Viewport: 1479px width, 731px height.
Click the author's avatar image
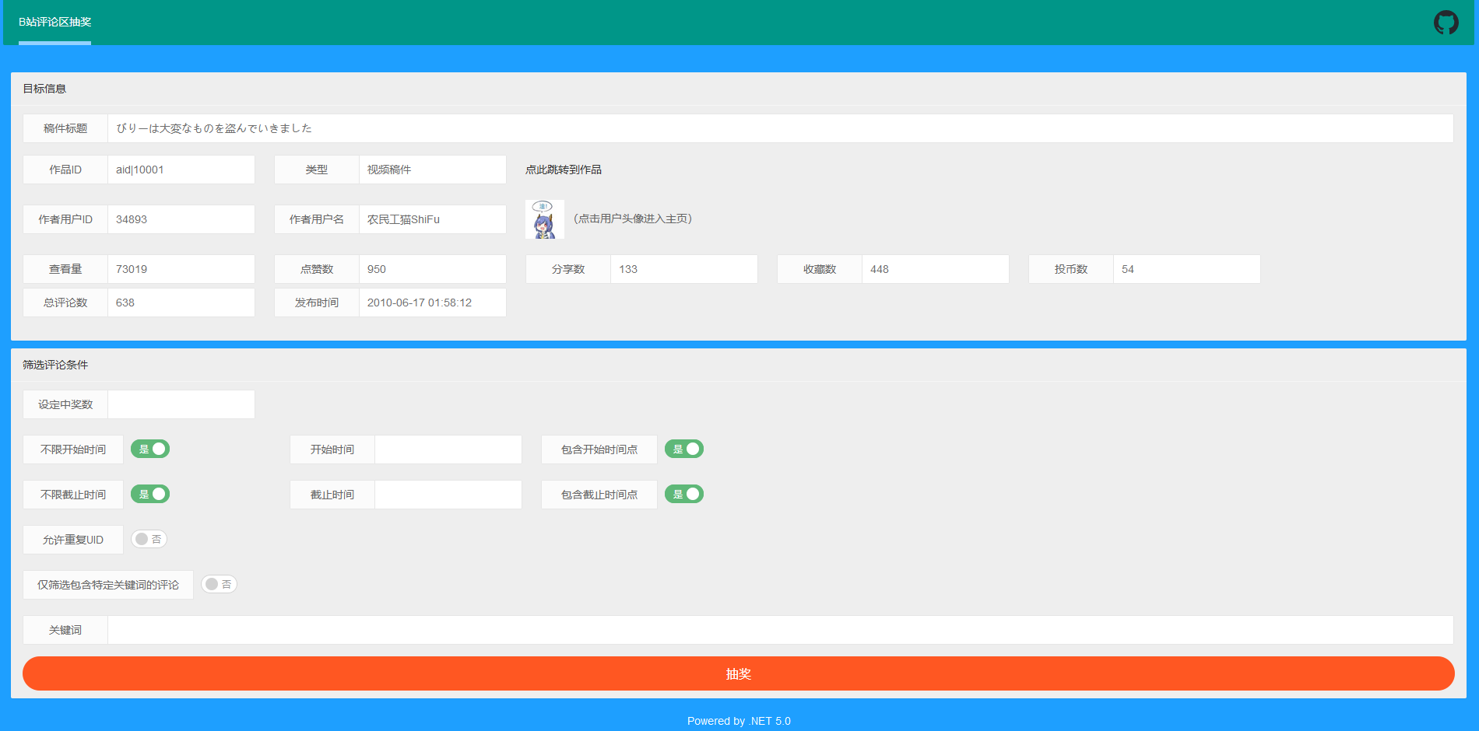[545, 219]
